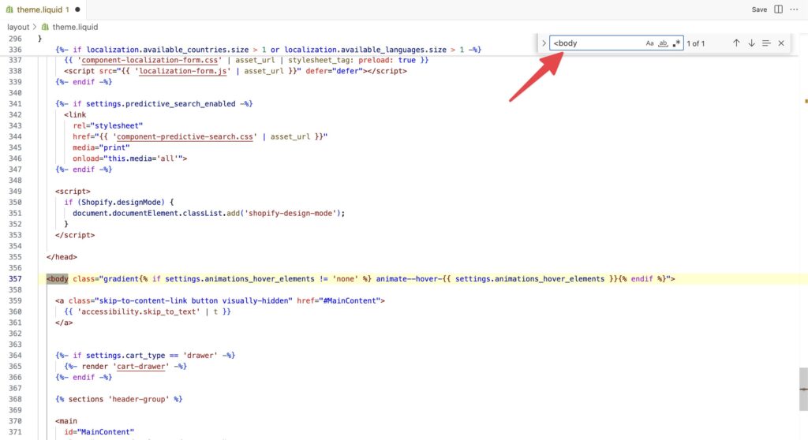Open more actions ellipsis menu
The width and height of the screenshot is (808, 440).
tap(794, 9)
